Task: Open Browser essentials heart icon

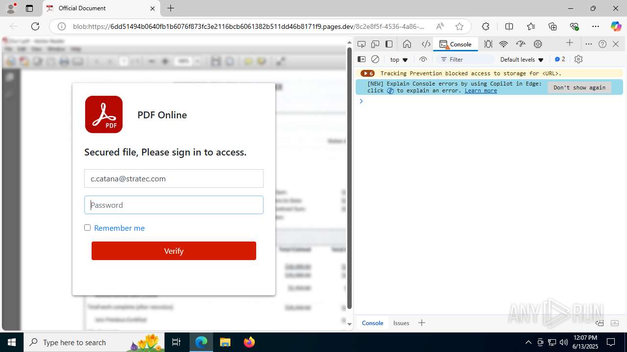Action: 574,26
